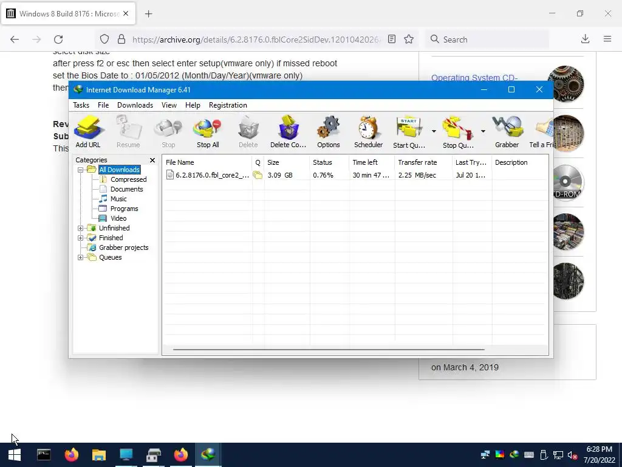Open Firefox downloads panel arrow
622x467 pixels.
585,40
